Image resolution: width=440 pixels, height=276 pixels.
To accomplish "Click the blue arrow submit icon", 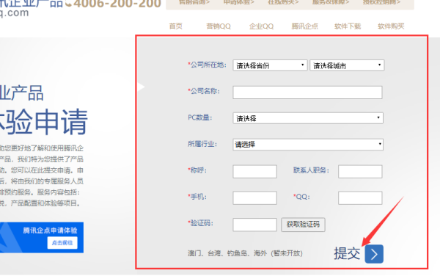I will click(374, 254).
